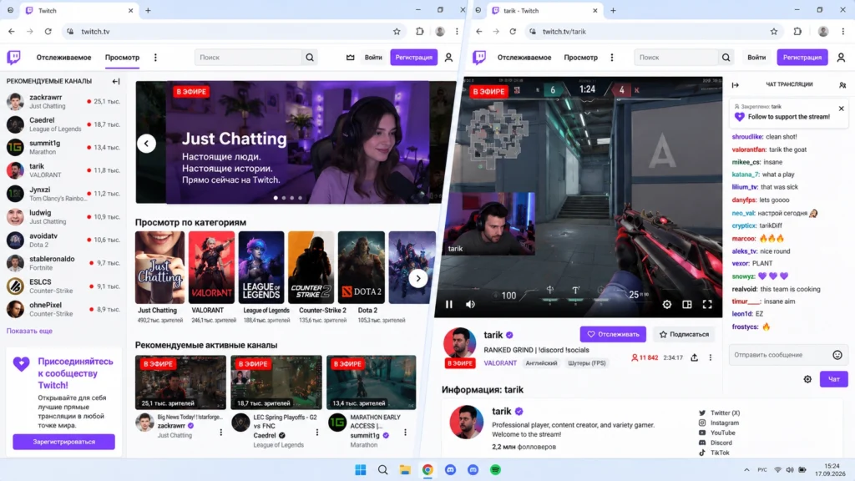
Task: Reload page in left browser window
Action: point(48,32)
